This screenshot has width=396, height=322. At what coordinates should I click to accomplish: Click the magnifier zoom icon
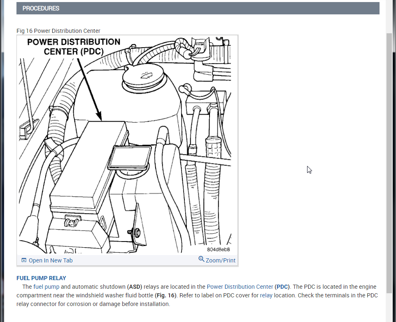201,259
